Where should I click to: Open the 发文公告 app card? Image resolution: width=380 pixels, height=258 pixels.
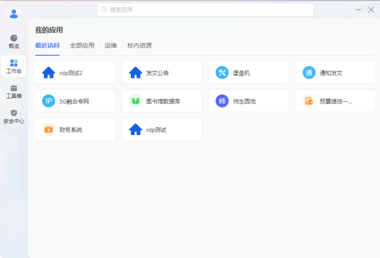[162, 73]
